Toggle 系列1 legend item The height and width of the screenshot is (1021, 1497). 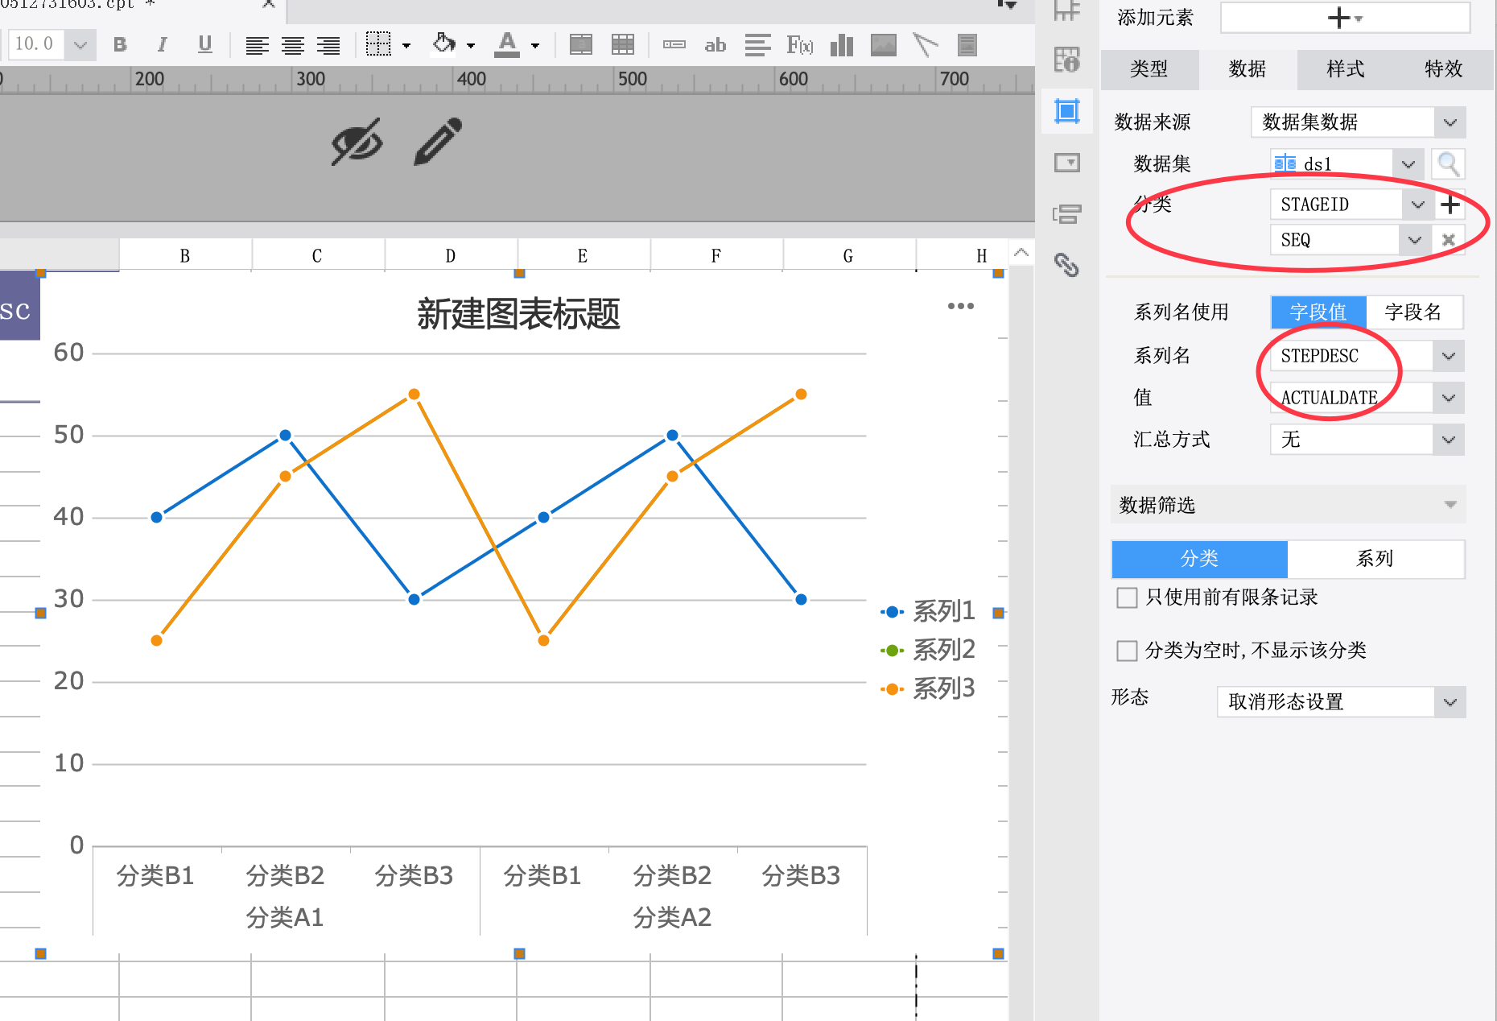point(929,612)
